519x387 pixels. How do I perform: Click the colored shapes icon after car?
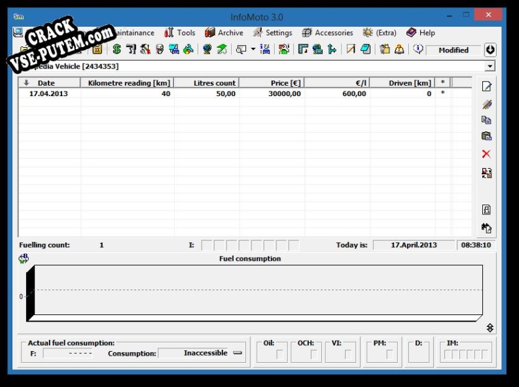coord(188,50)
